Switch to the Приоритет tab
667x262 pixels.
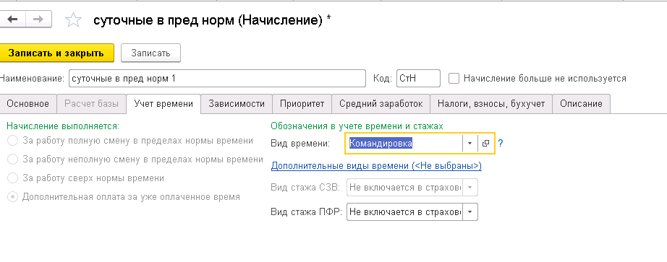pos(302,104)
